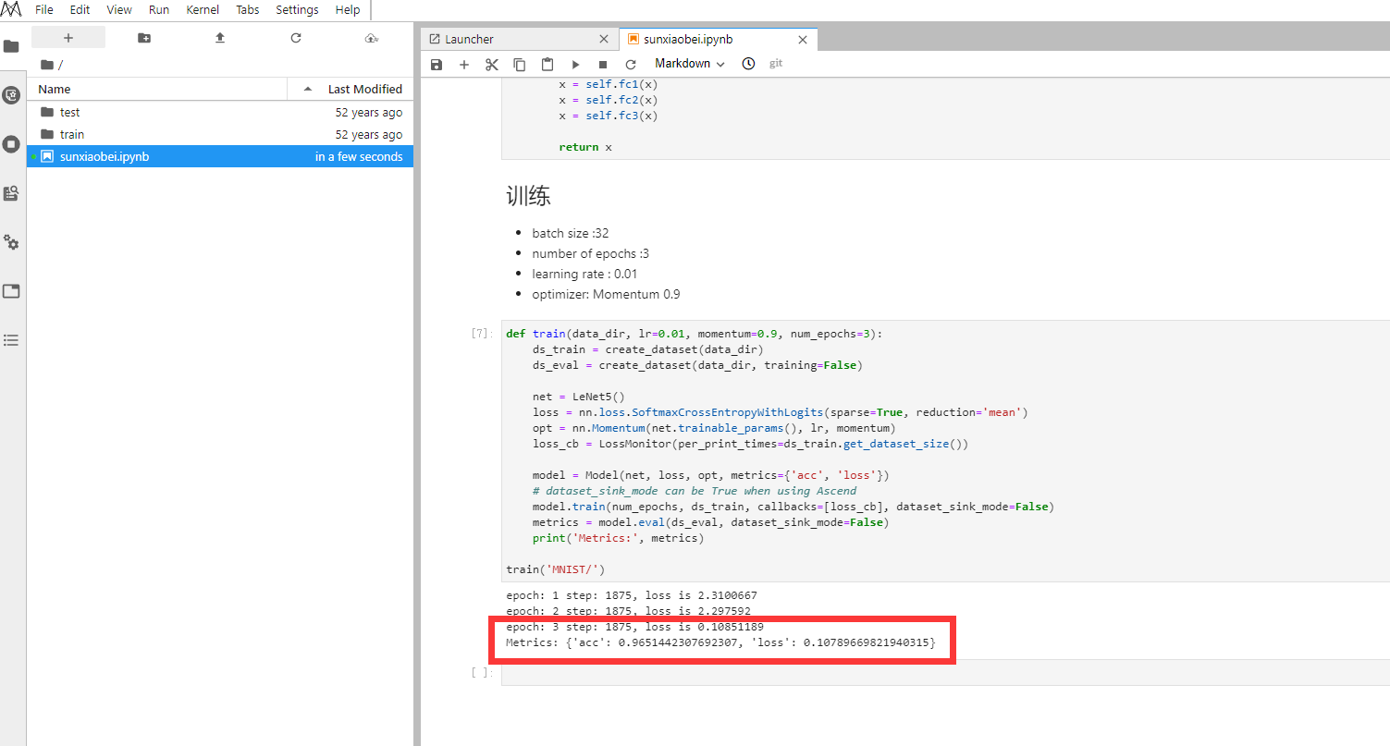Click the 训练 markdown heading
The height and width of the screenshot is (746, 1390).
tap(529, 196)
